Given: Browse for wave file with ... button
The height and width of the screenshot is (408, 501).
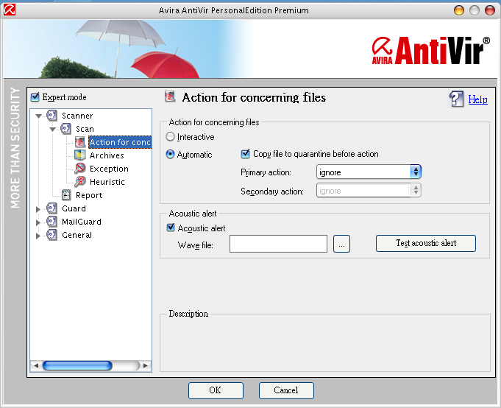Looking at the screenshot, I should click(x=341, y=244).
